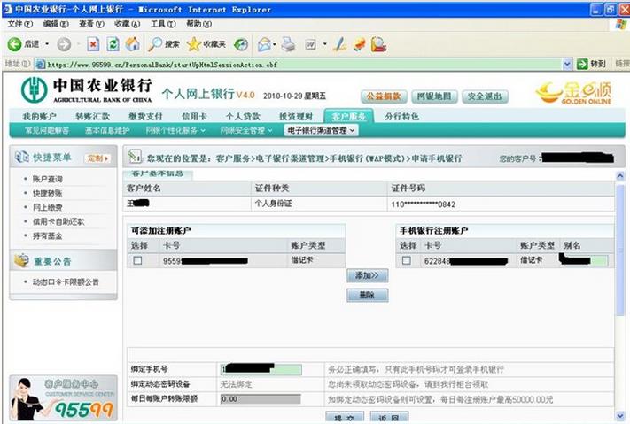Open the Search (搜索) toolbar button
Screen dimensions: 630x424
(164, 44)
